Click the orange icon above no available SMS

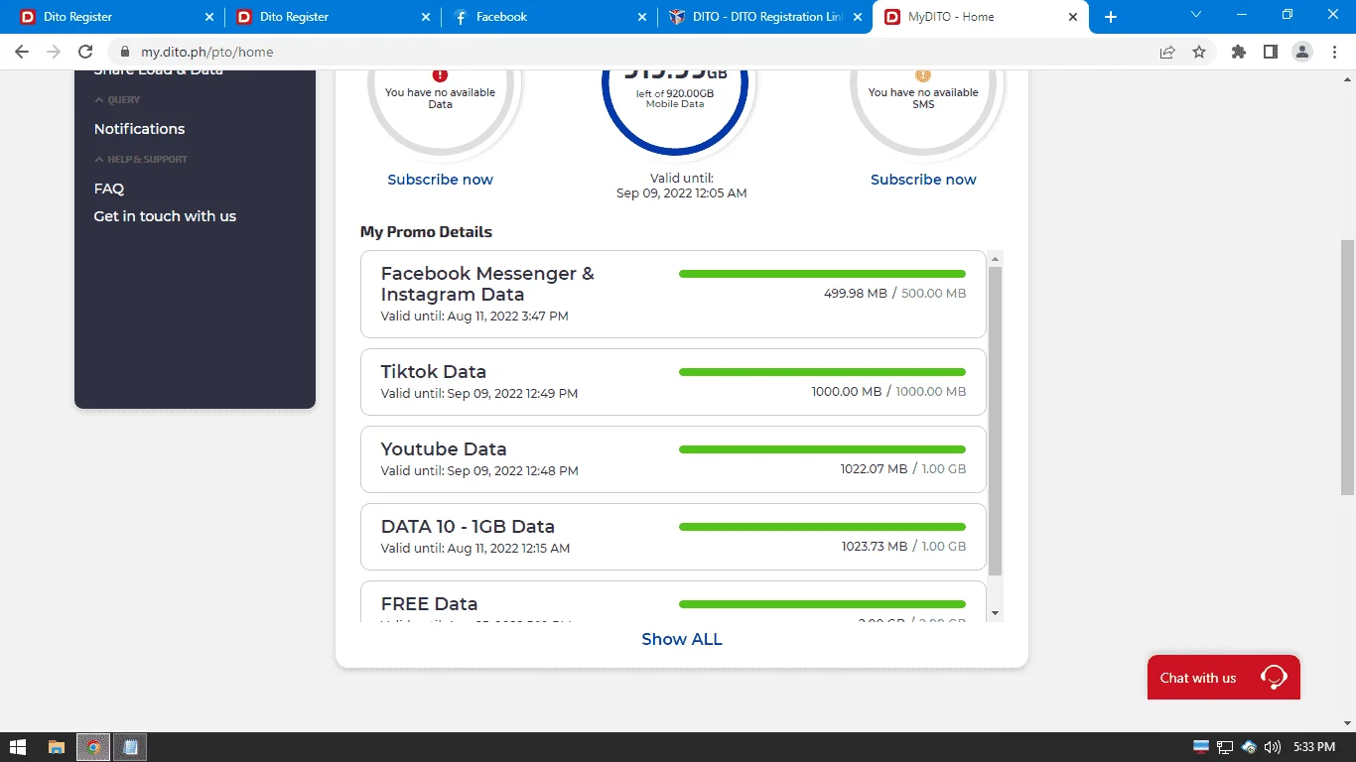(x=923, y=75)
